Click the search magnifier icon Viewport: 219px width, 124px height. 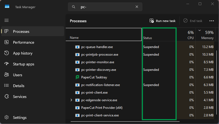[74, 7]
